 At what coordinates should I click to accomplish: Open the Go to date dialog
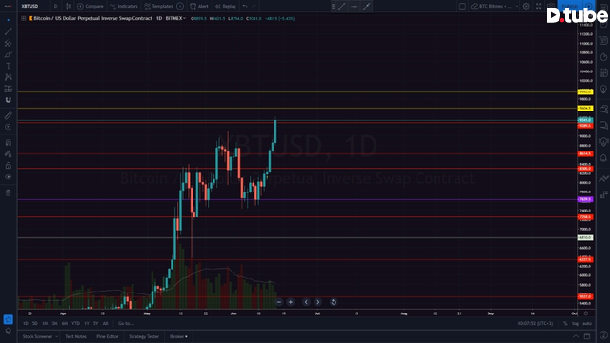coord(126,323)
